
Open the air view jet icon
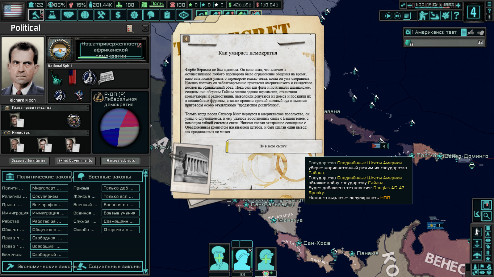click(446, 15)
